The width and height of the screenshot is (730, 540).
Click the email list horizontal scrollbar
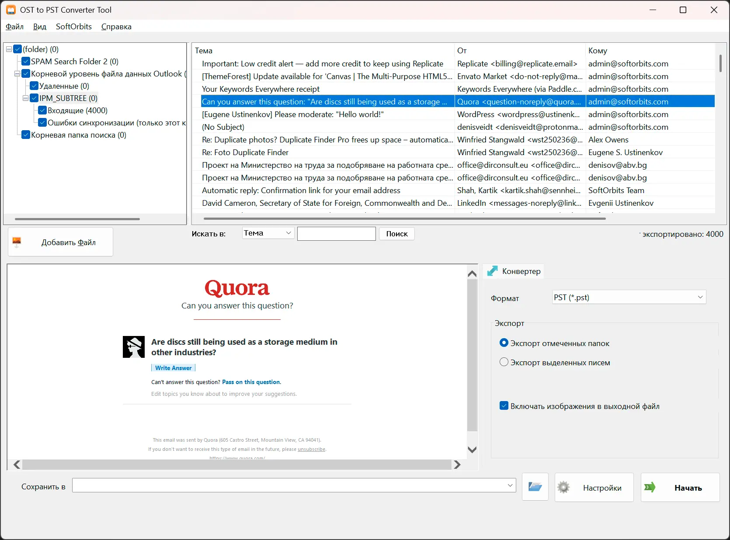click(405, 218)
